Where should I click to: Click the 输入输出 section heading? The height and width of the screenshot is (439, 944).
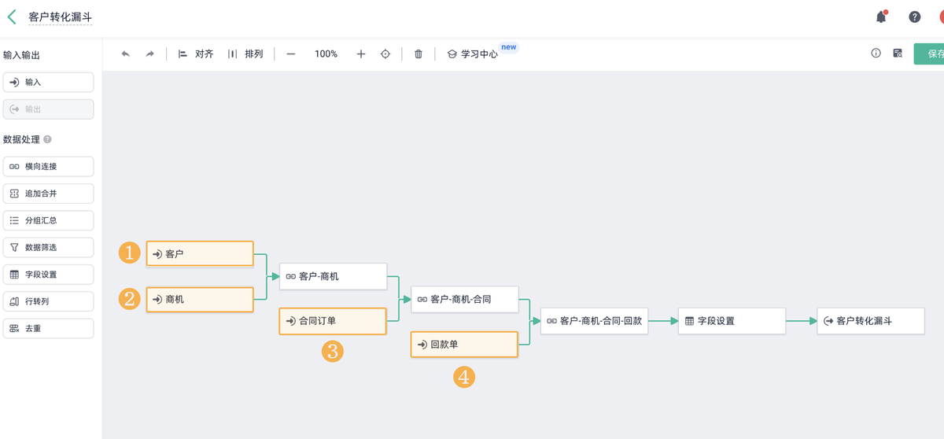click(x=21, y=55)
